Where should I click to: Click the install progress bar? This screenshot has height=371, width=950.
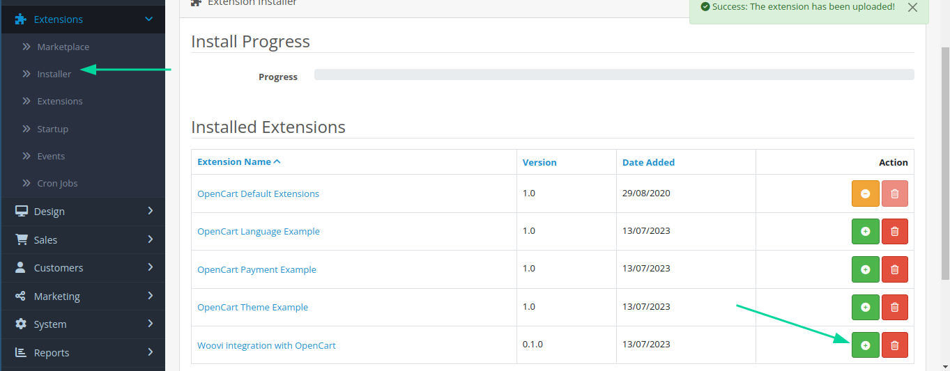613,74
